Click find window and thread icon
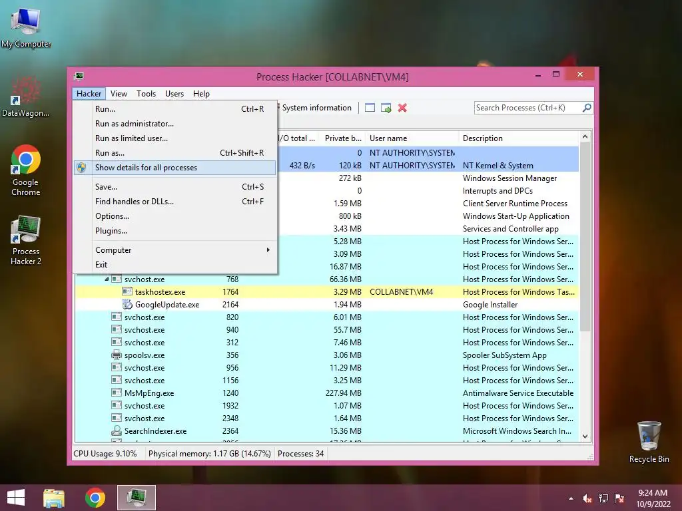 [386, 108]
